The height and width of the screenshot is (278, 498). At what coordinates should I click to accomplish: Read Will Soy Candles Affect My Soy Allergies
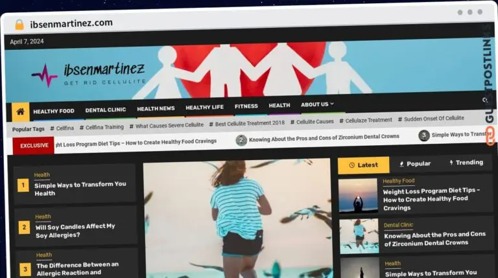coord(75,230)
